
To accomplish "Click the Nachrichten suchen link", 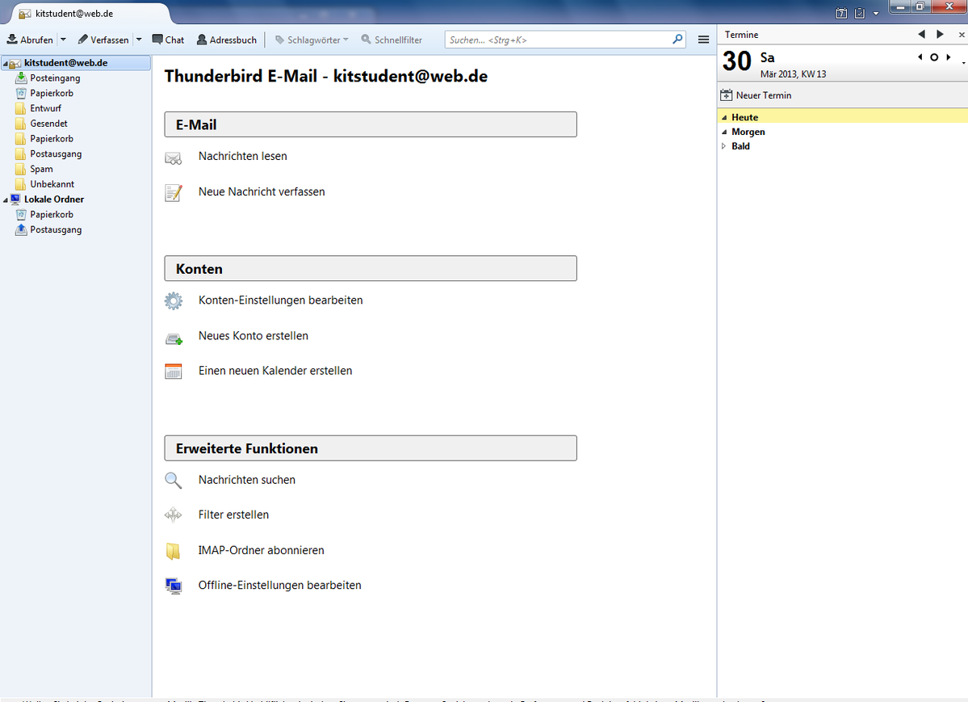I will [x=247, y=480].
